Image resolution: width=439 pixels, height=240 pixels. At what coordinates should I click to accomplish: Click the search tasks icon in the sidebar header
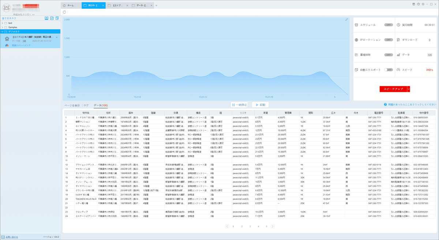(x=57, y=18)
